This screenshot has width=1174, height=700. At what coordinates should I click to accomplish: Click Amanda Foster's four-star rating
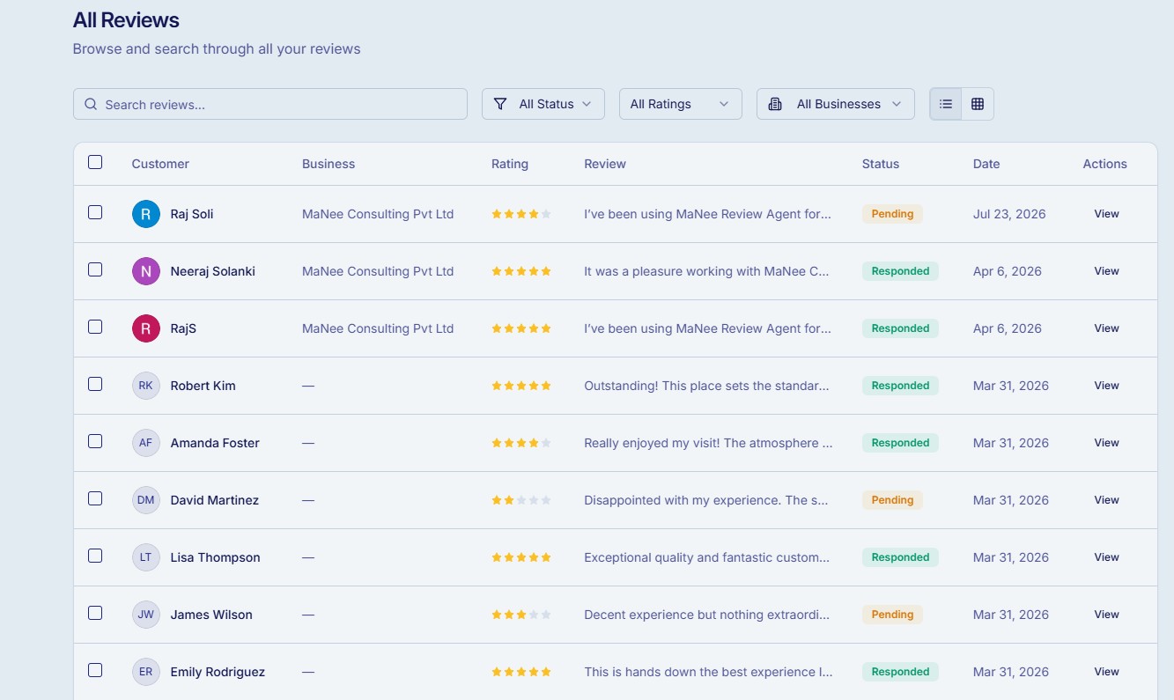[521, 443]
